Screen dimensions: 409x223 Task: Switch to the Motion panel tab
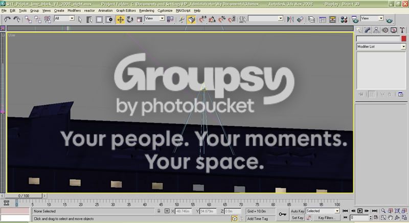click(385, 30)
